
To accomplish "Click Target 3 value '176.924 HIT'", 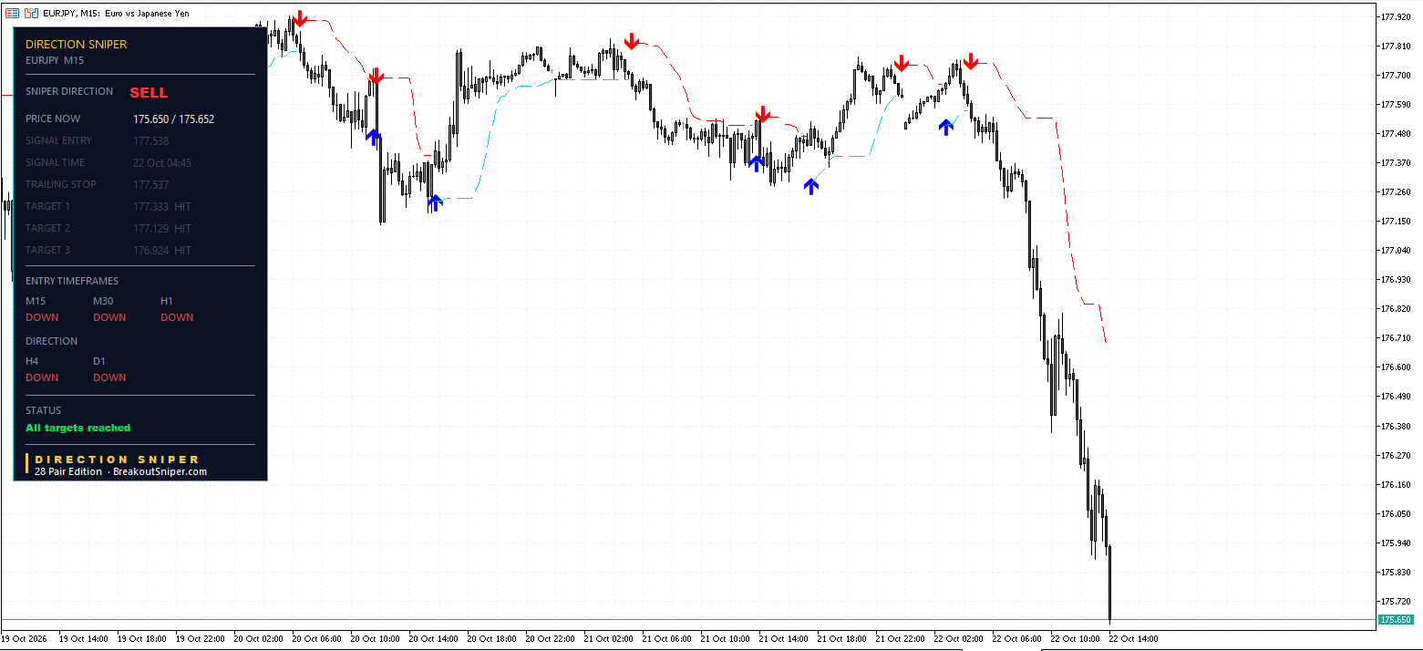I will (162, 250).
